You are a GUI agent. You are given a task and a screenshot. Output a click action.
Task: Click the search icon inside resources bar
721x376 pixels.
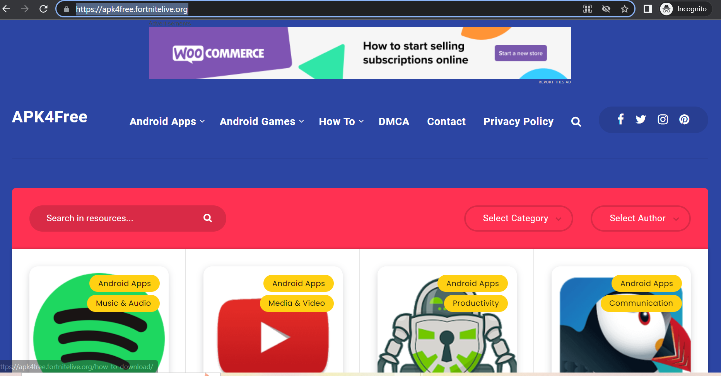click(x=208, y=218)
